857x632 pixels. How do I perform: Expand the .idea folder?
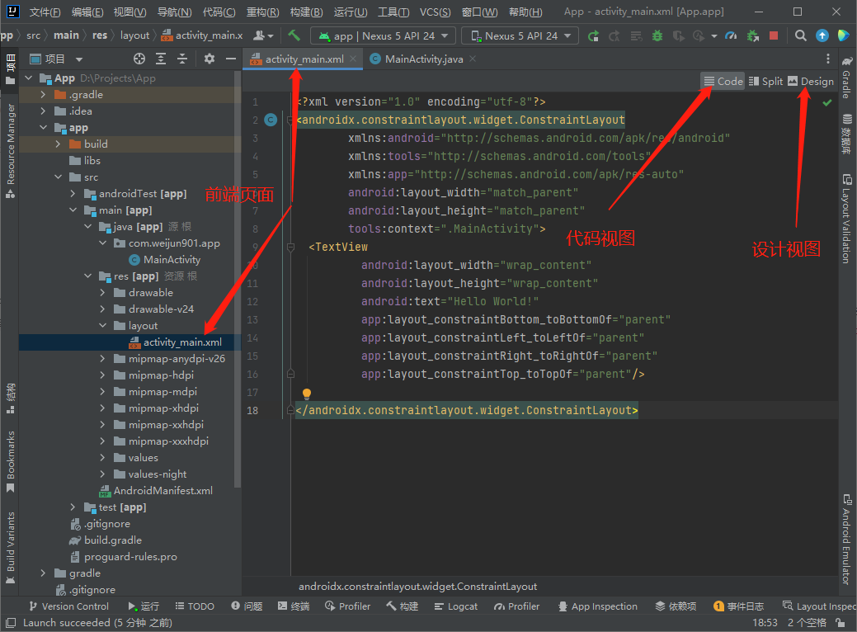43,111
